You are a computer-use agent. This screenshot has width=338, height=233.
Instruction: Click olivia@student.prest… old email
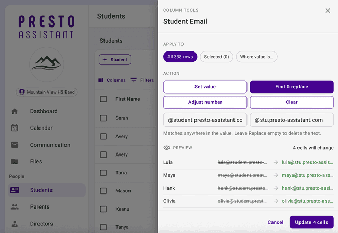[x=242, y=201]
